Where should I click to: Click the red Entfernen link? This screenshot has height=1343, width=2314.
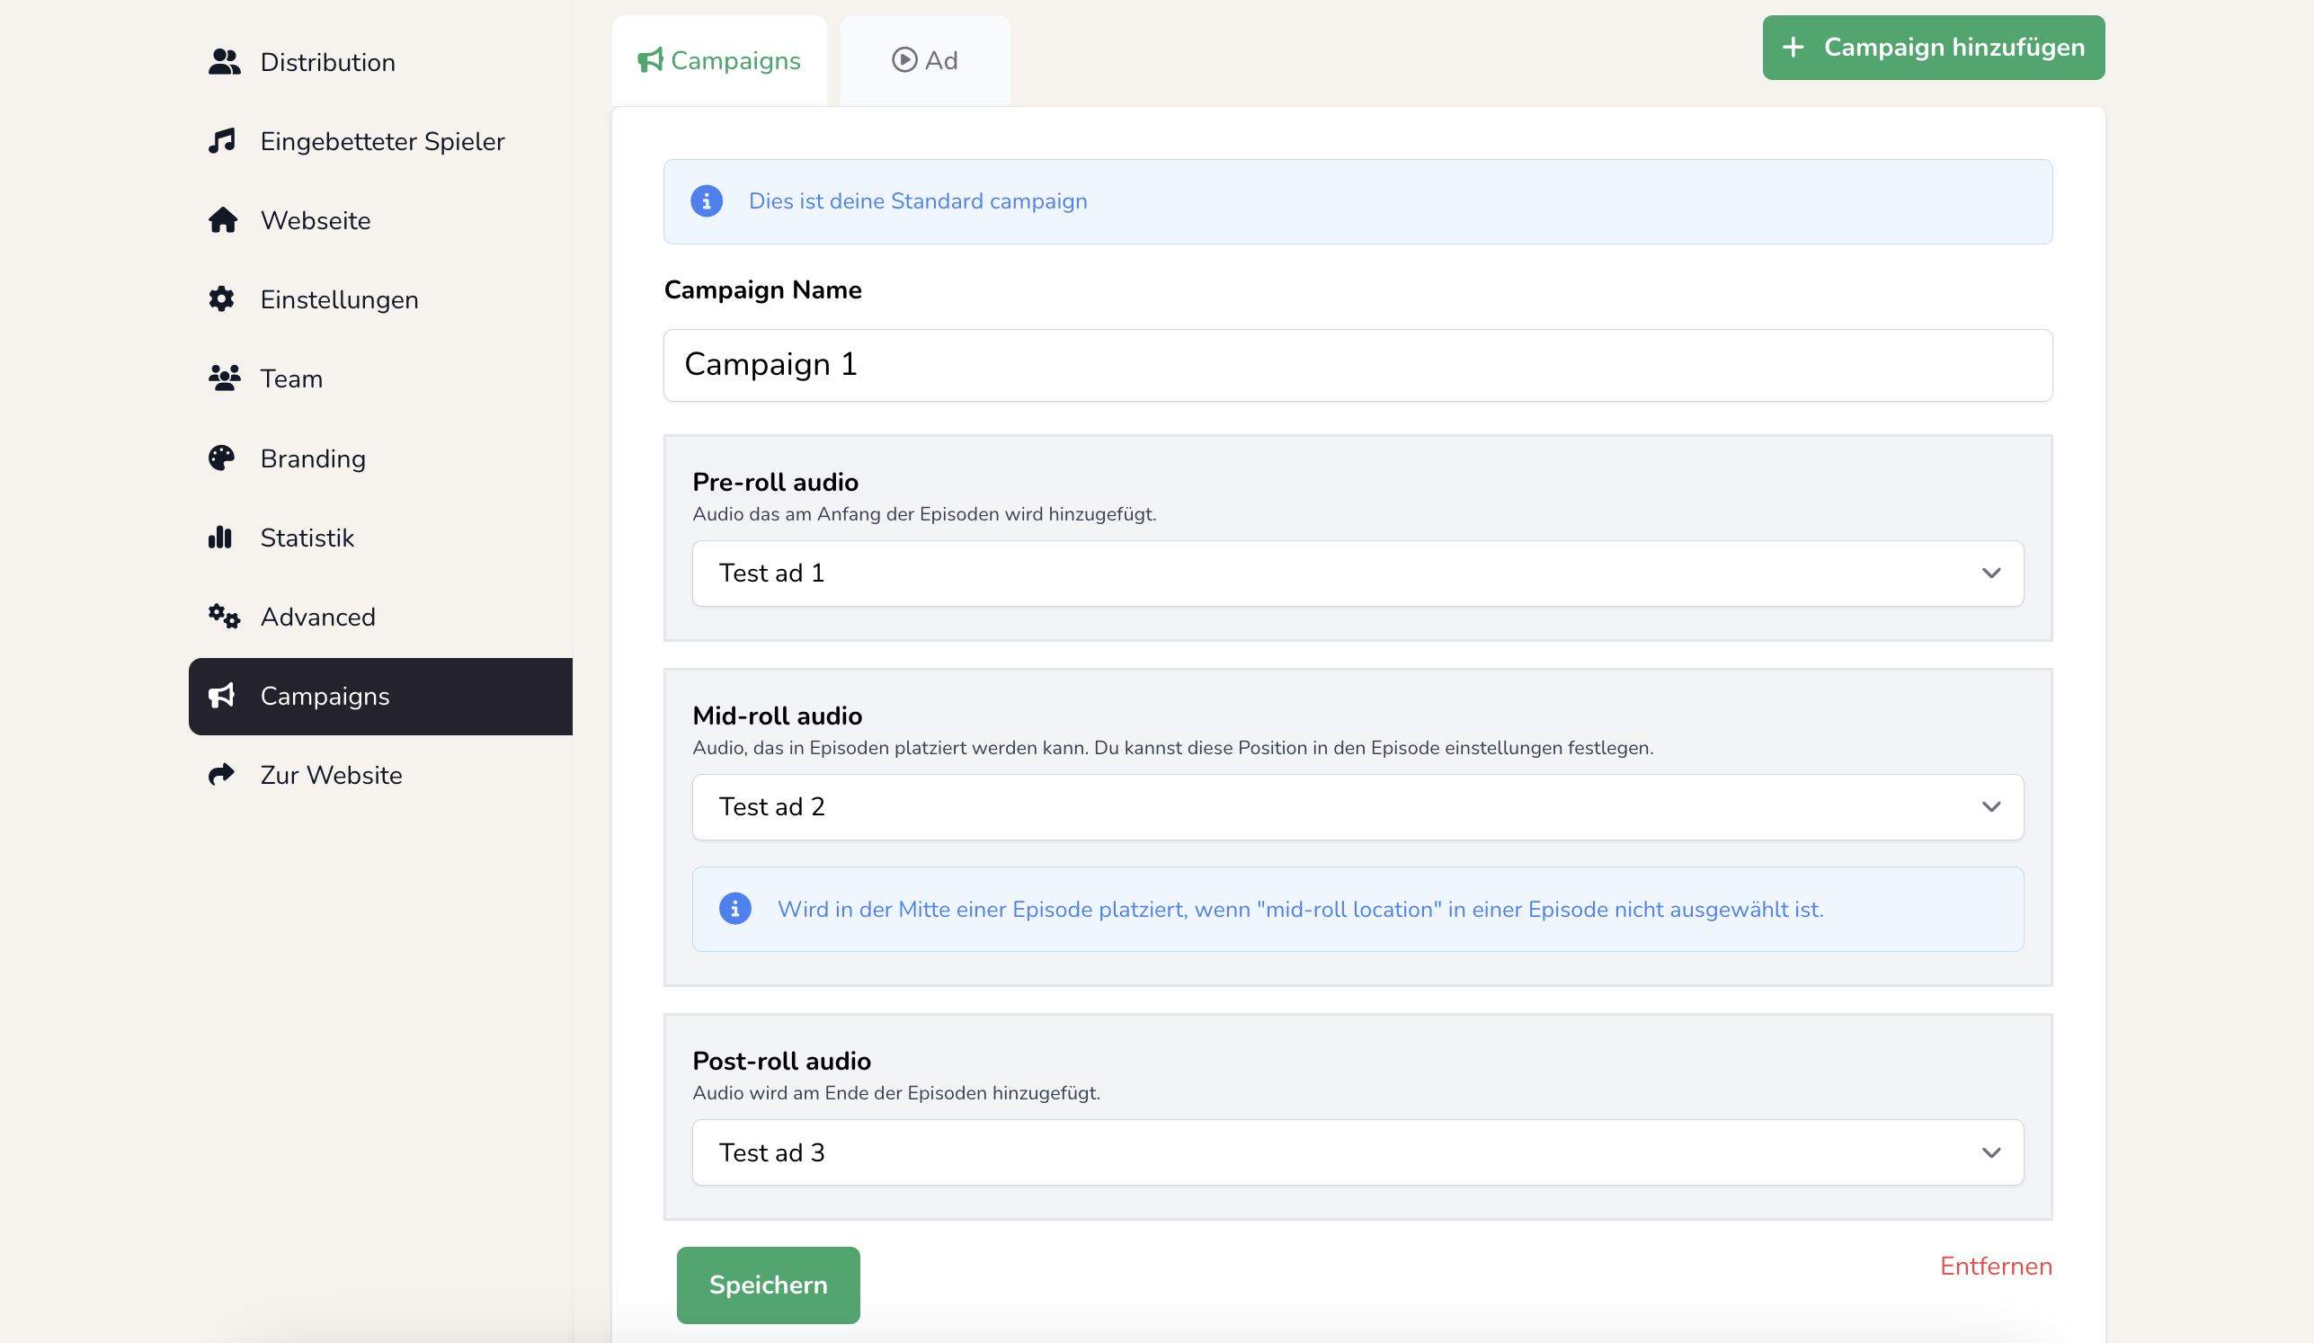click(1996, 1267)
